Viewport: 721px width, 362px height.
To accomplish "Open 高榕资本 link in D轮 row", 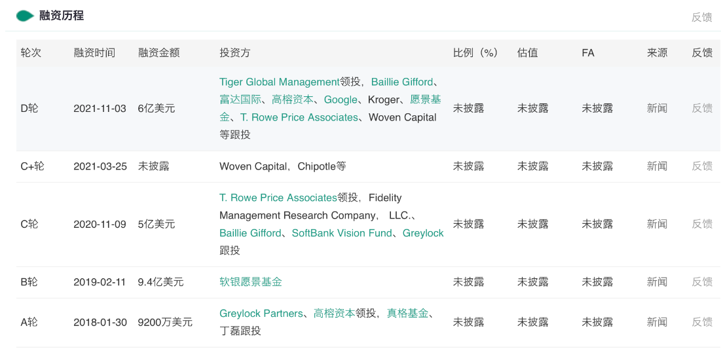I will coord(293,100).
